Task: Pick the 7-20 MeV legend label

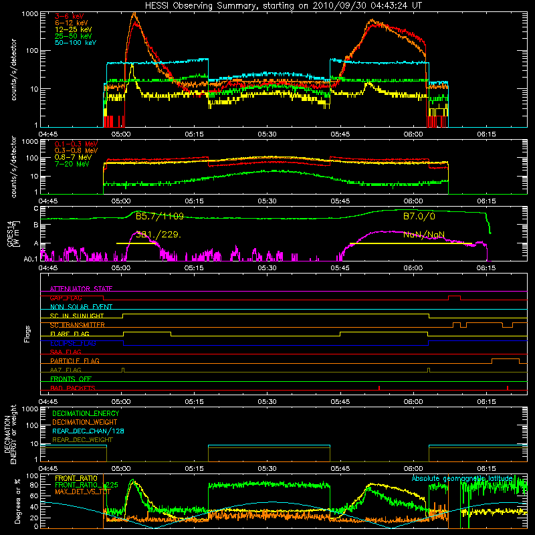Action: tap(72, 164)
